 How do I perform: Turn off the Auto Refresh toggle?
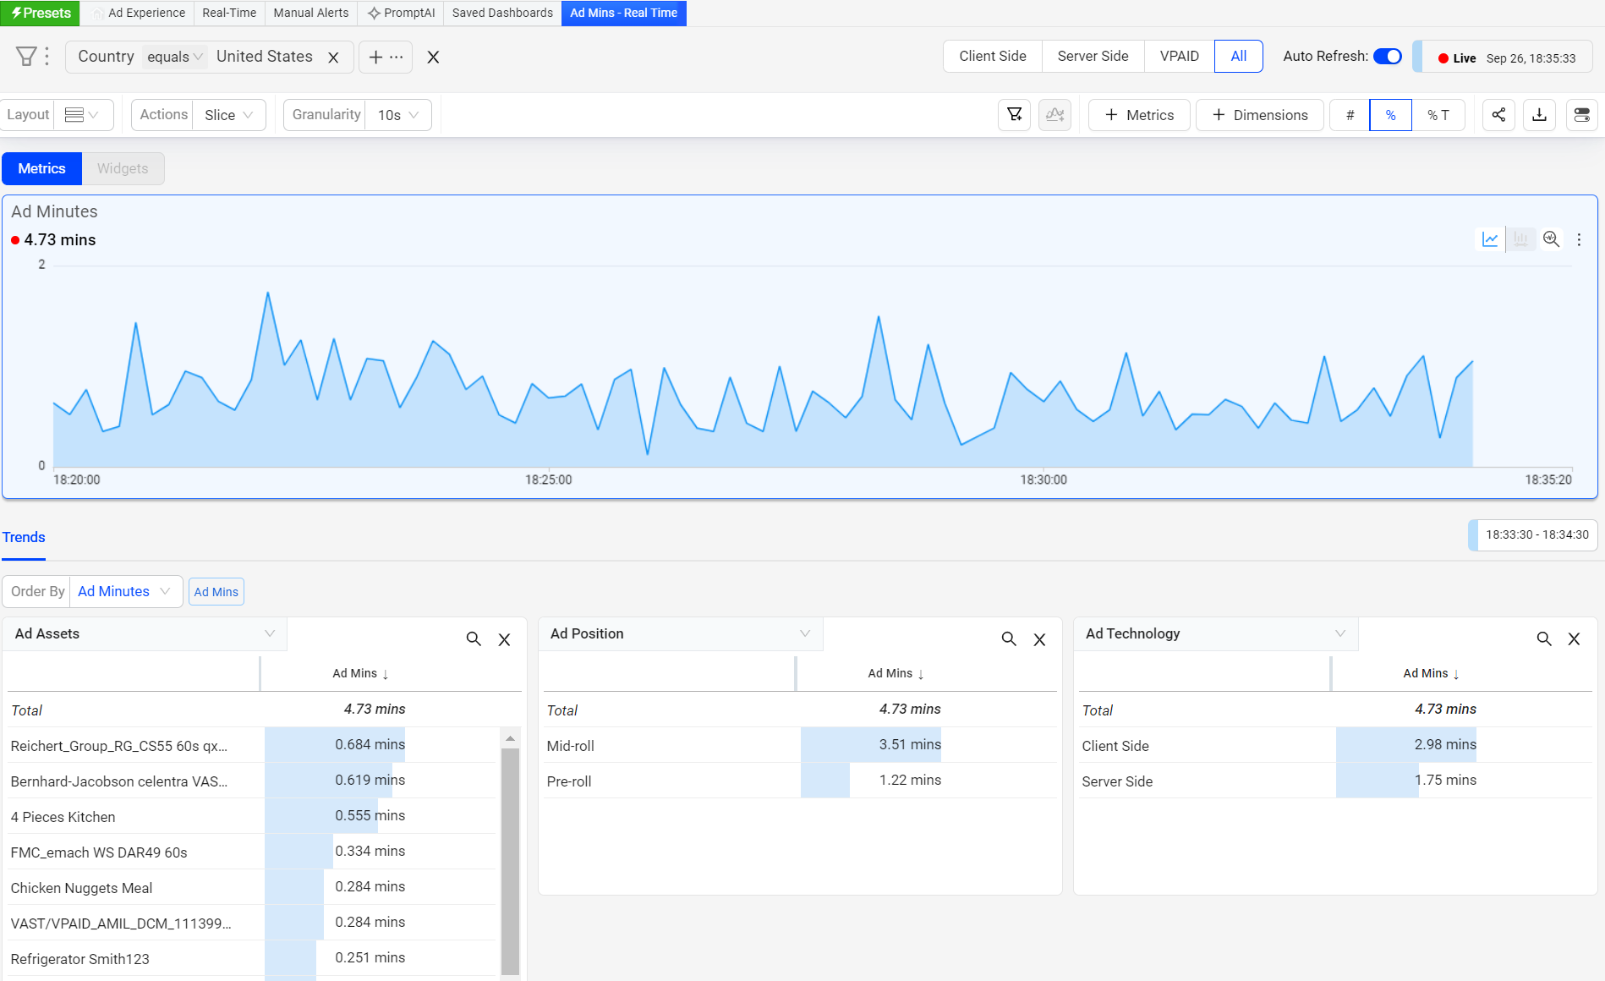1387,57
